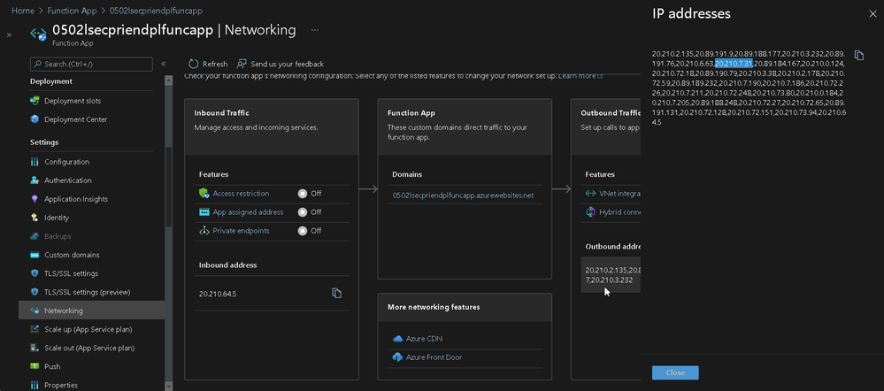The height and width of the screenshot is (391, 884).
Task: Click Send us your feedback
Action: [x=288, y=65]
